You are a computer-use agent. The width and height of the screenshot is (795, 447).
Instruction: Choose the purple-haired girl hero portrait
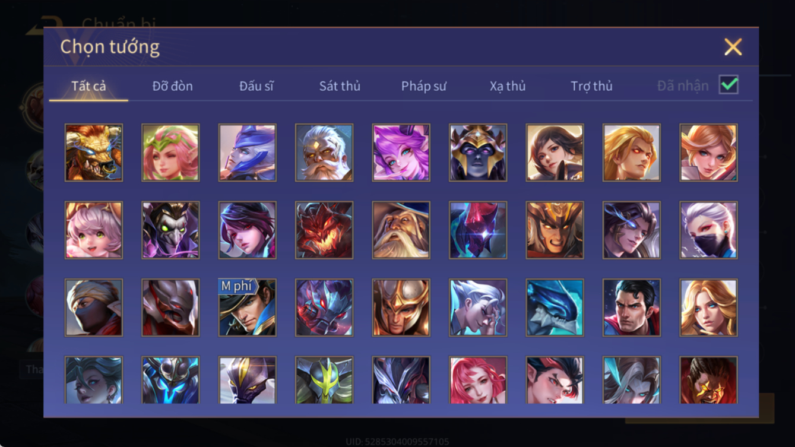[x=401, y=153]
